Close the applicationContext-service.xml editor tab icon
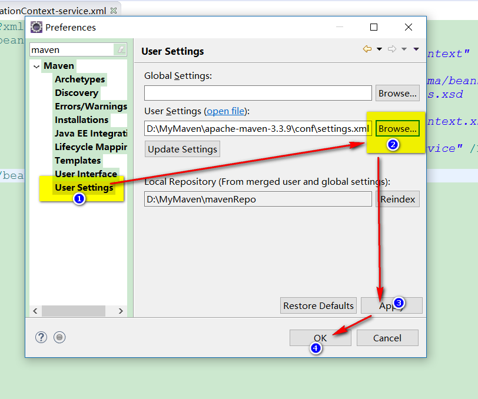 [x=114, y=11]
